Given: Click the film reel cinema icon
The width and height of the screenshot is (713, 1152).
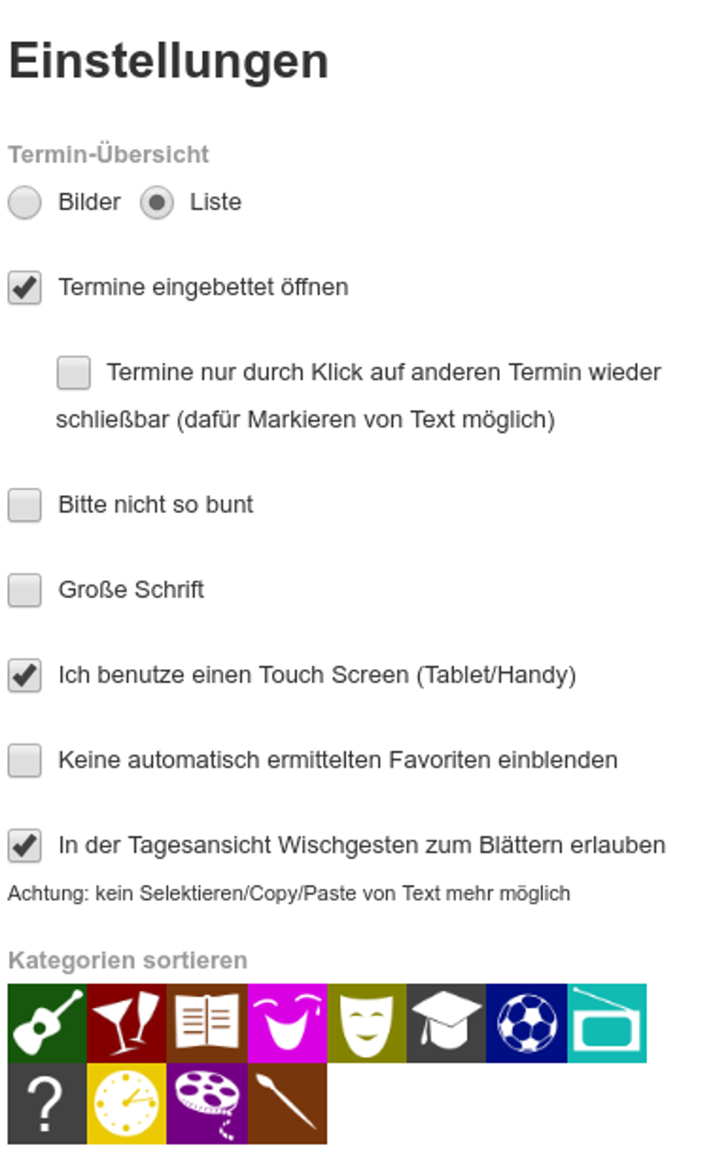Looking at the screenshot, I should [207, 1103].
